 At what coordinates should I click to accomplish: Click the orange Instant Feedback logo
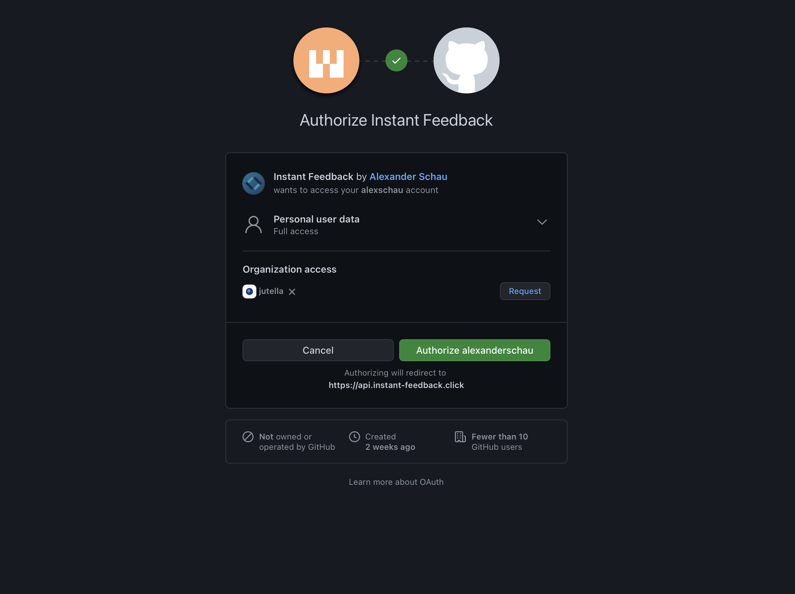[326, 60]
